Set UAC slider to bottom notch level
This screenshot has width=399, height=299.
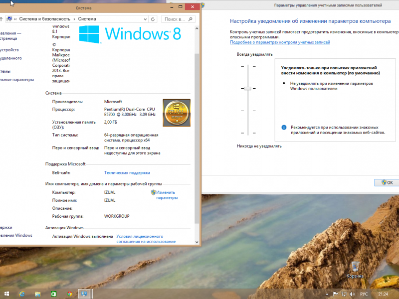[248, 133]
